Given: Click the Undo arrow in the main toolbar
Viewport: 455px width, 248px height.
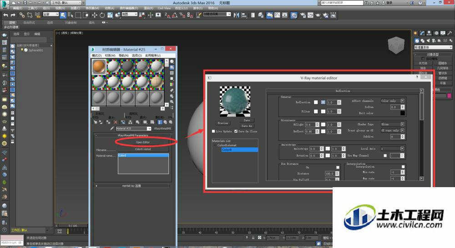Looking at the screenshot, I should 5,15.
